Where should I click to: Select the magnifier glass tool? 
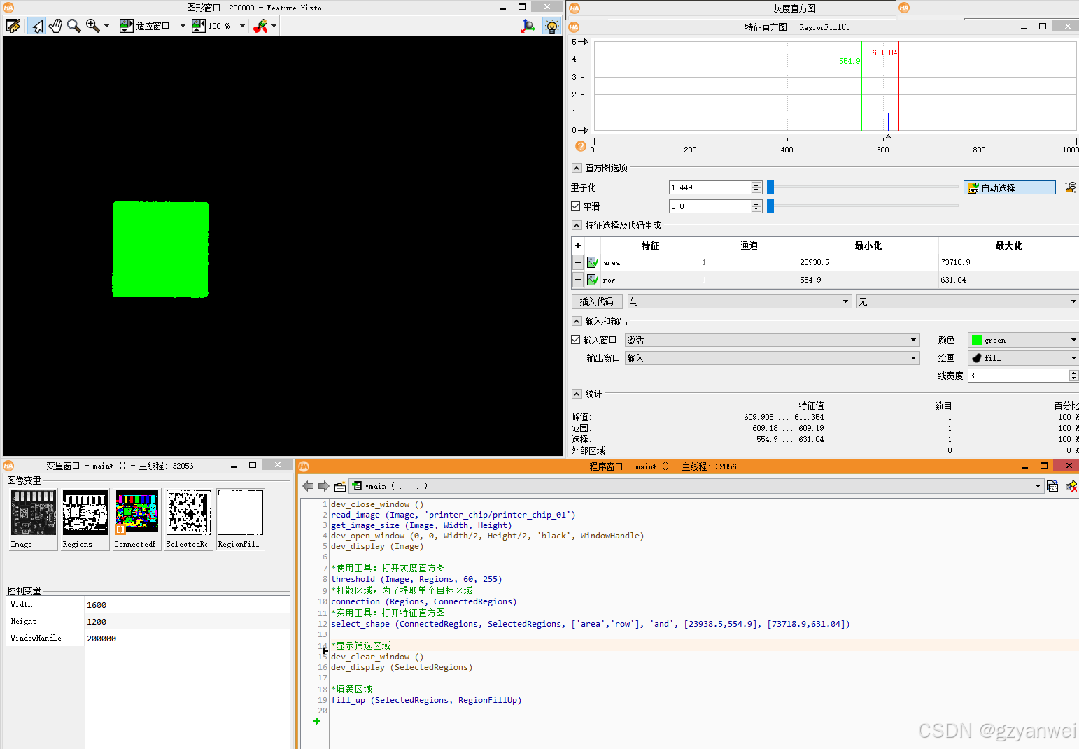[x=73, y=26]
